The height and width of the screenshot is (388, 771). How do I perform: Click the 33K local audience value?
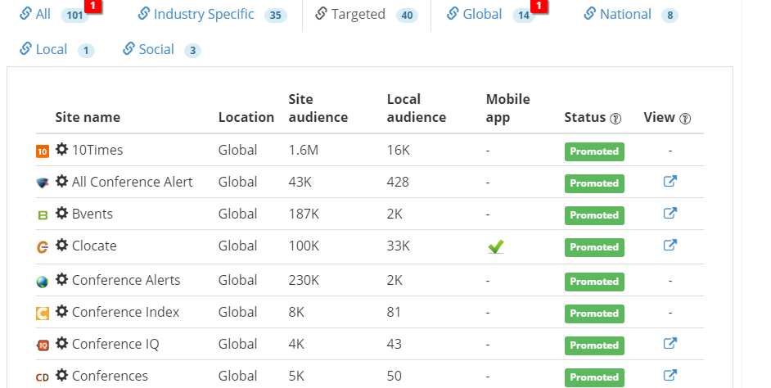pos(399,246)
